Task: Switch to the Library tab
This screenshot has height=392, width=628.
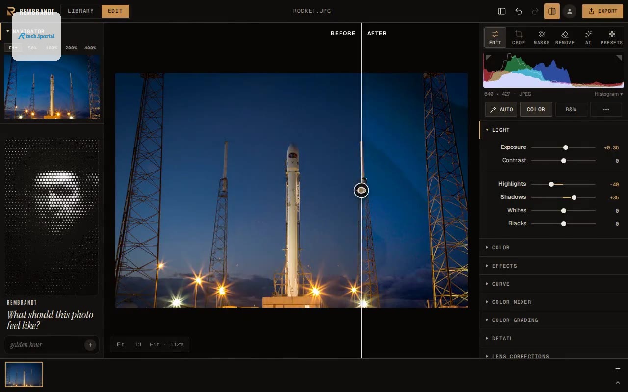Action: click(x=81, y=11)
